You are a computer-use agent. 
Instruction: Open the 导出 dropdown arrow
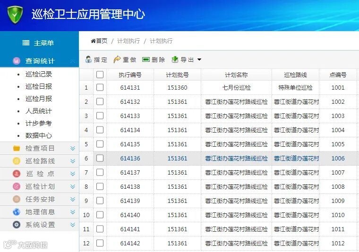click(199, 59)
